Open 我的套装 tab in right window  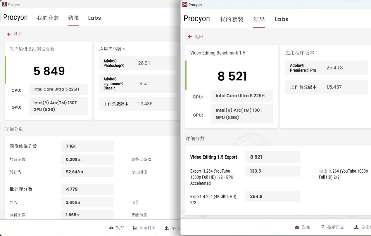click(232, 19)
